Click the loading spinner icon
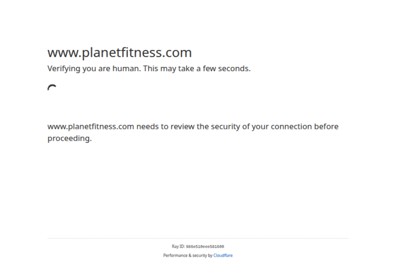This screenshot has height=264, width=396. (52, 89)
